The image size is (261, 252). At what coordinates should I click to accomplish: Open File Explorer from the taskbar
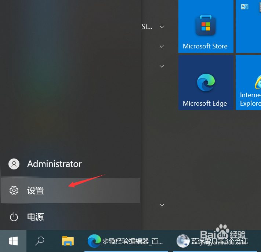pos(68,241)
